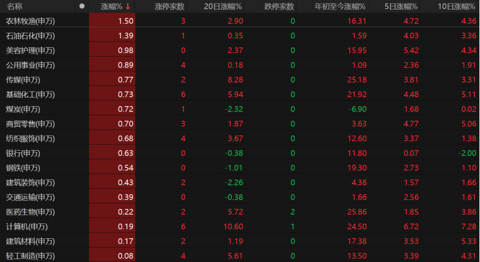
Task: Click year-to-date value 19.30 for 钢铁
Action: tap(357, 167)
